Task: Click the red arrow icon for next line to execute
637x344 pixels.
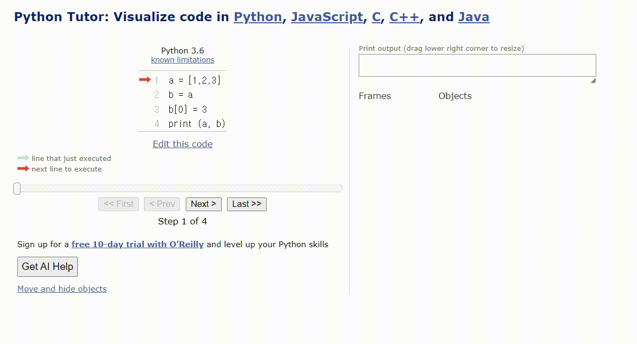Action: pyautogui.click(x=23, y=169)
